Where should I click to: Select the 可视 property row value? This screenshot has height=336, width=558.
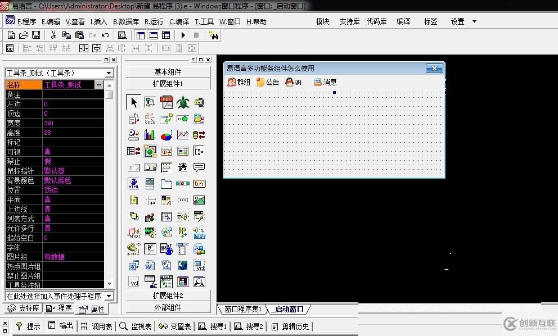[x=73, y=152]
